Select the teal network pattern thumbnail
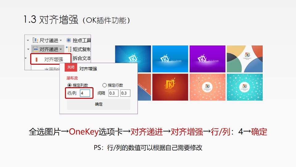The height and width of the screenshot is (167, 296). point(245,87)
